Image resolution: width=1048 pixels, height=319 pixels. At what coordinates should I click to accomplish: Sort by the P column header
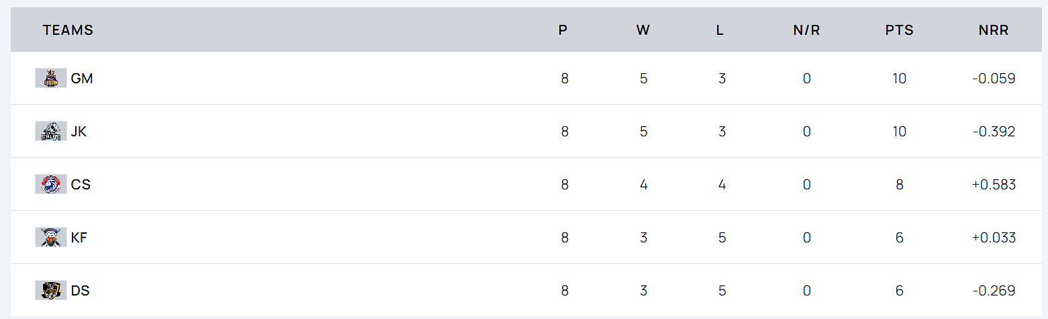click(x=563, y=30)
